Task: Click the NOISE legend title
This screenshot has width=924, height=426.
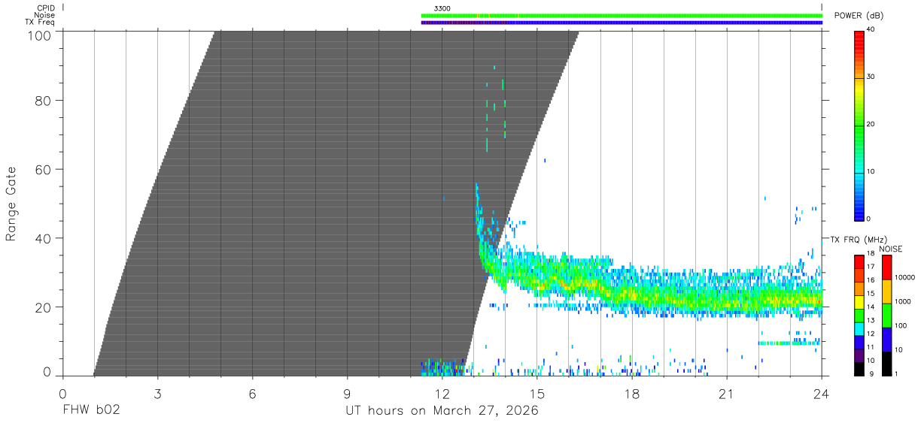Action: (890, 249)
